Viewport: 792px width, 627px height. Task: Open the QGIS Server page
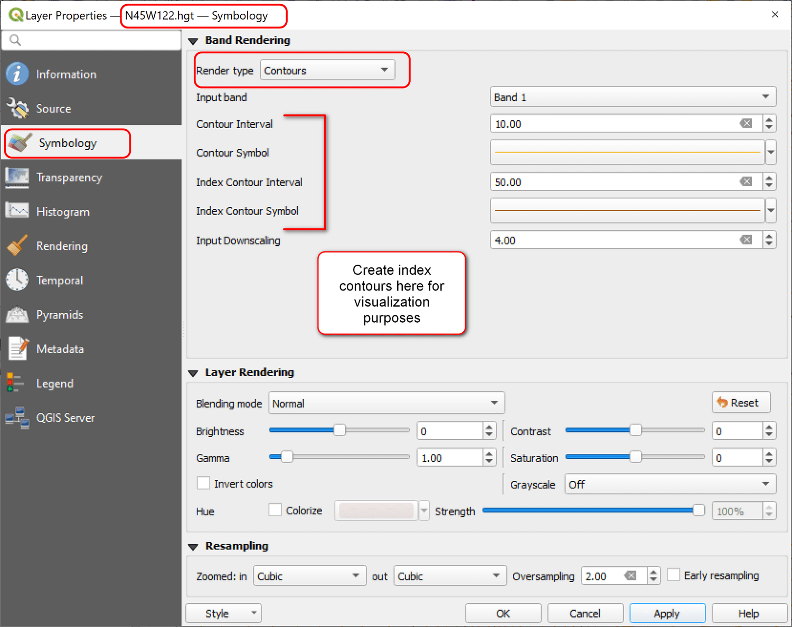tap(65, 417)
